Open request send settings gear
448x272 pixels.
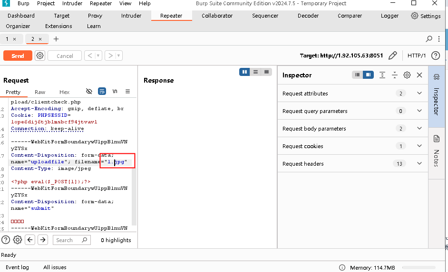(x=40, y=56)
